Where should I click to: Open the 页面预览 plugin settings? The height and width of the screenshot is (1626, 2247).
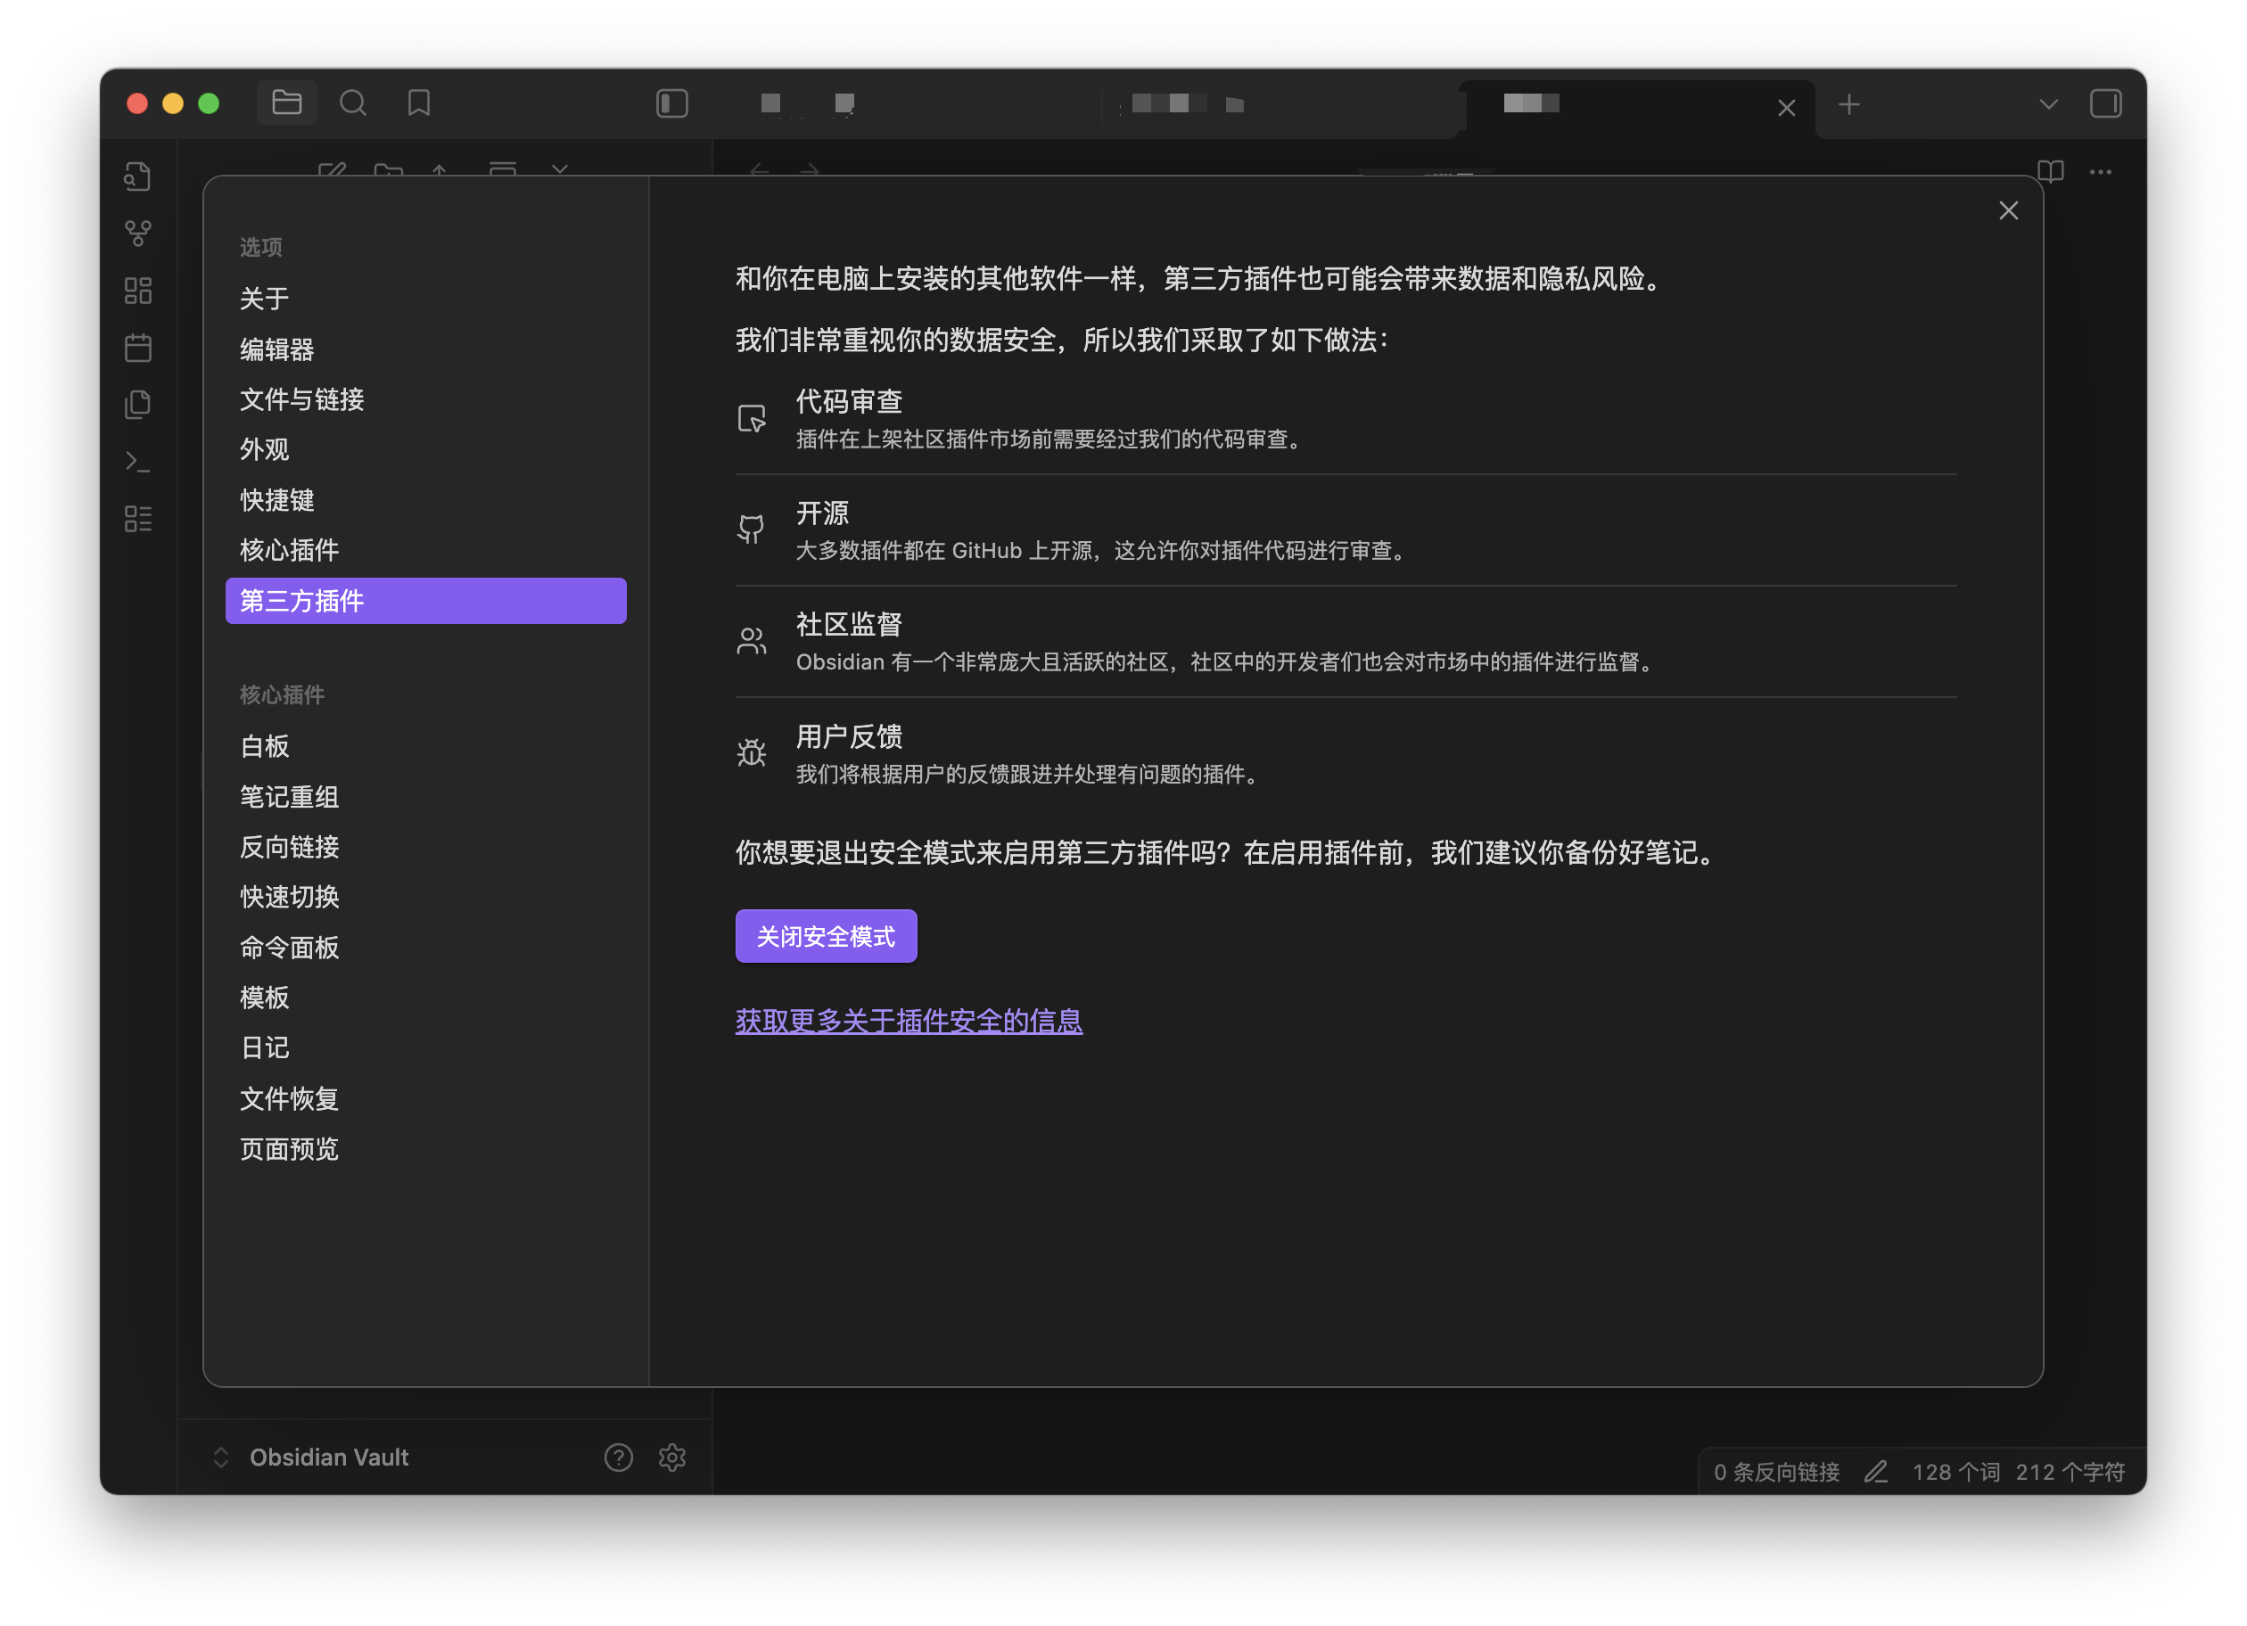426,1149
